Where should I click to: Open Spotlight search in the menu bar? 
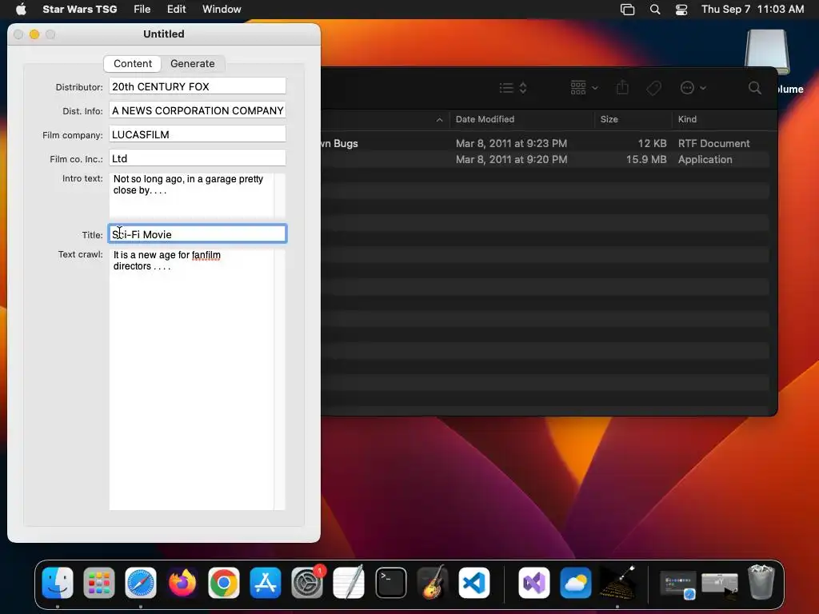tap(655, 10)
